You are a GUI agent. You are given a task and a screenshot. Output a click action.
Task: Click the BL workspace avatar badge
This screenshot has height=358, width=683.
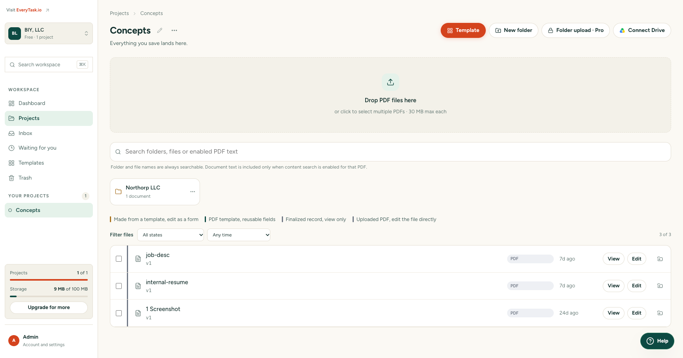click(x=15, y=34)
